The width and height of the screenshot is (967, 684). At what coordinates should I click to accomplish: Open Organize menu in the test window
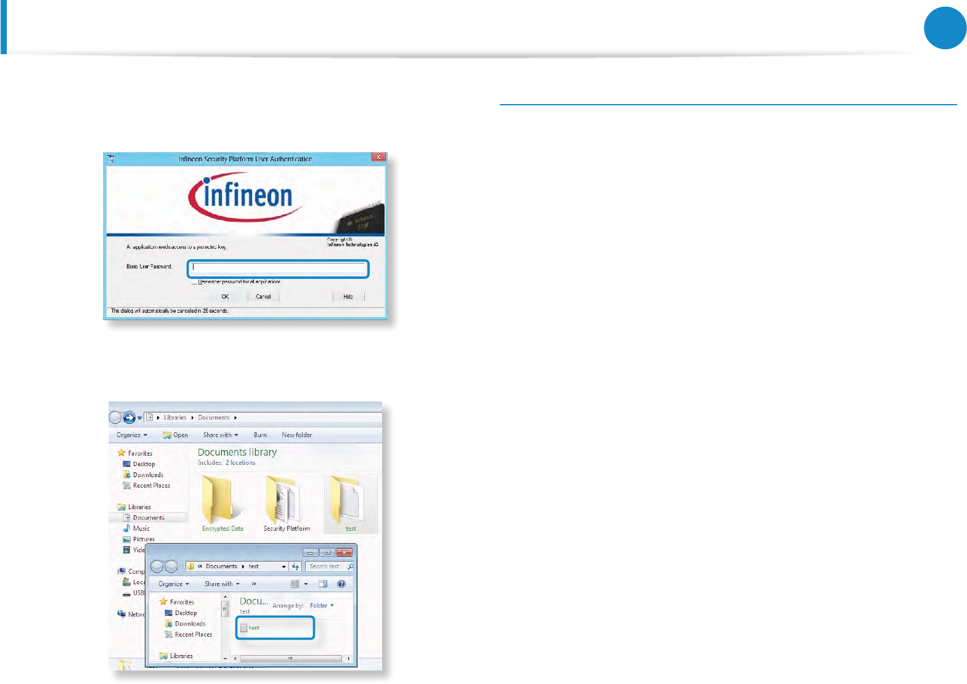click(174, 584)
